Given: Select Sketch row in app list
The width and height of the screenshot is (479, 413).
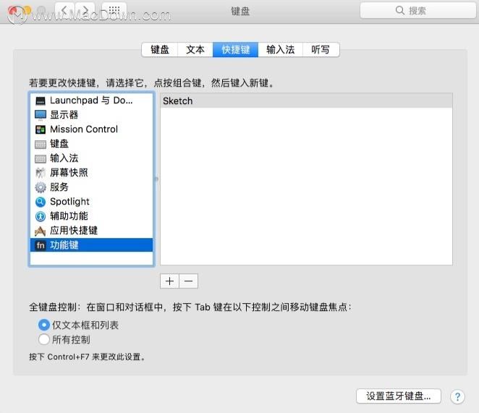Looking at the screenshot, I should coord(306,101).
